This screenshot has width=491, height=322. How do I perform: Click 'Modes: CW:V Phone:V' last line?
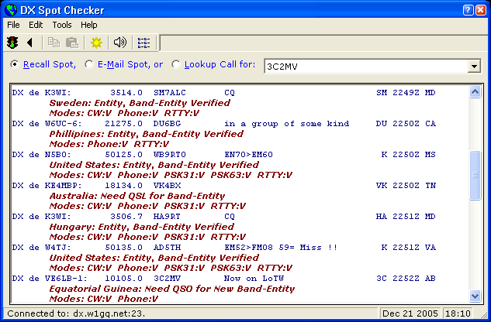coord(104,300)
